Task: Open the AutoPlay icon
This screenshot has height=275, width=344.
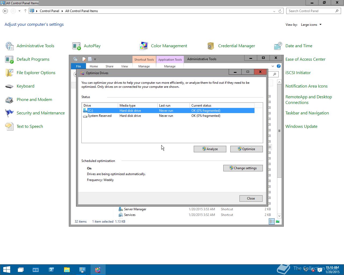Action: click(x=77, y=46)
